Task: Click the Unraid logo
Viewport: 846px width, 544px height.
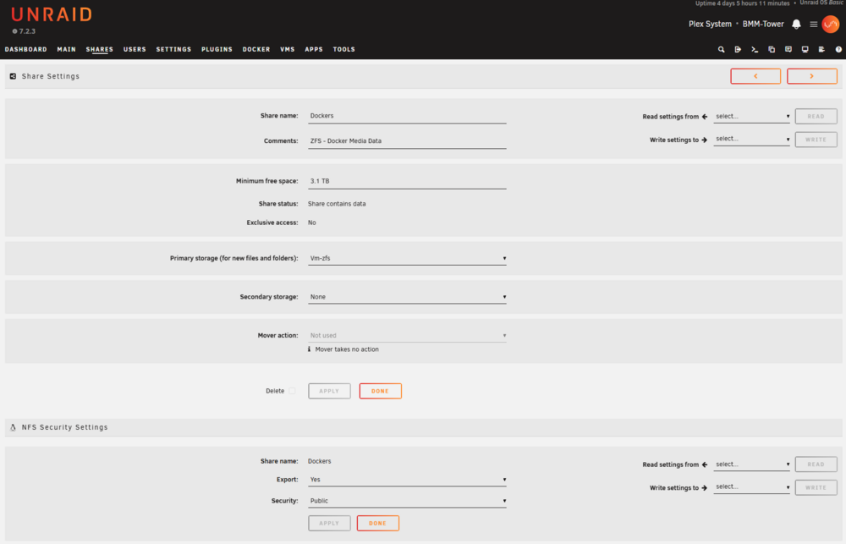Action: click(52, 14)
